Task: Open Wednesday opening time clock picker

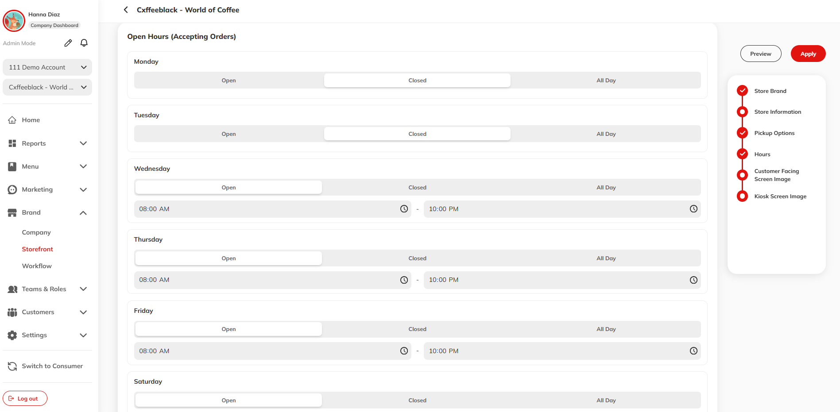Action: pos(404,209)
